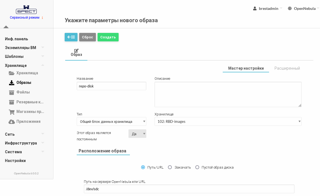Click the back-to-list arrow button
Viewport: 320px width, 196px height.
[71, 37]
